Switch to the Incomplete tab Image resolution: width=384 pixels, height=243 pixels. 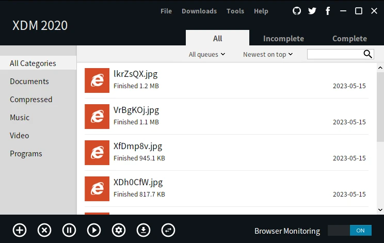[x=283, y=39]
